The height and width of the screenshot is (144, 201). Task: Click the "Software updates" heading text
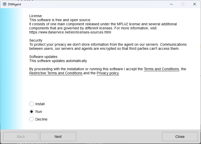click(x=43, y=57)
